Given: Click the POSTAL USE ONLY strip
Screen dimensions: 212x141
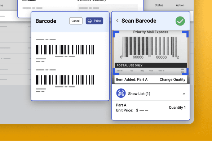Looking at the screenshot, I should (151, 65).
